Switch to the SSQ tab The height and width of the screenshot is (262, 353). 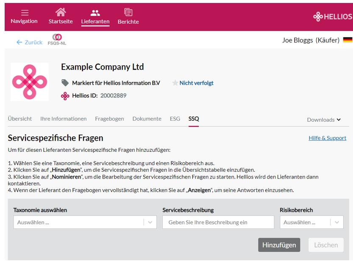[194, 119]
